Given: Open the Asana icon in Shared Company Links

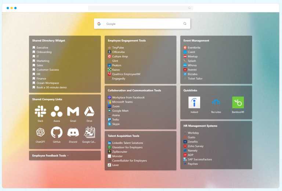Looking at the screenshot, I should (x=57, y=112).
